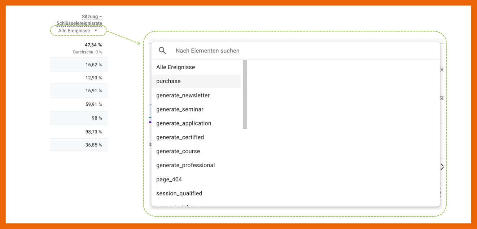Select the page_404 event option
The image size is (477, 229).
169,180
